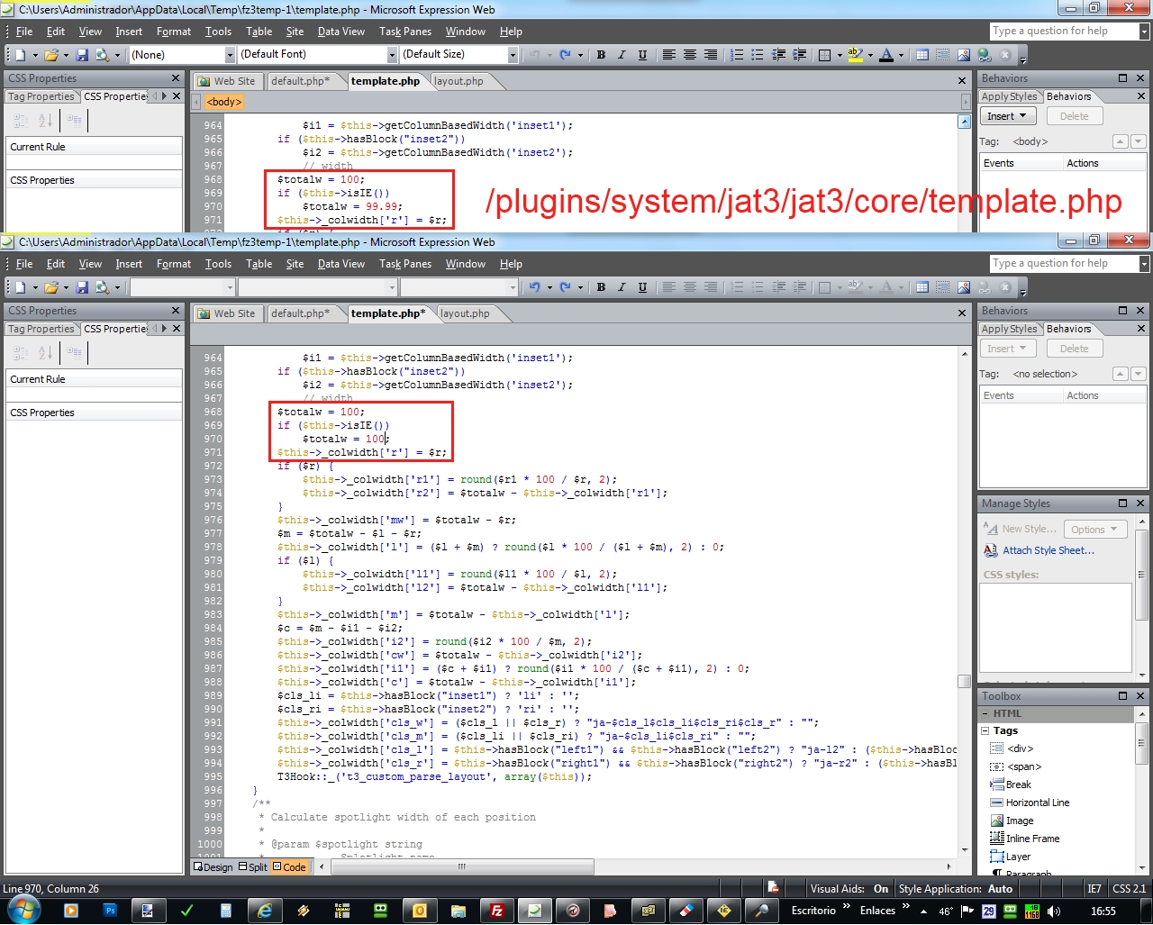Launch Photoshop from the taskbar
The height and width of the screenshot is (925, 1153).
[x=110, y=911]
